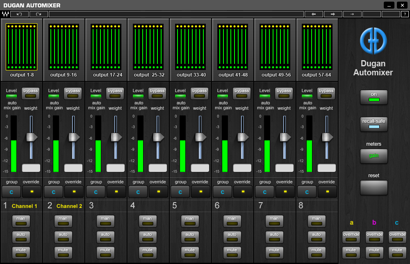Set channel 7 to man mode
This screenshot has height=264, width=410.
(274, 221)
